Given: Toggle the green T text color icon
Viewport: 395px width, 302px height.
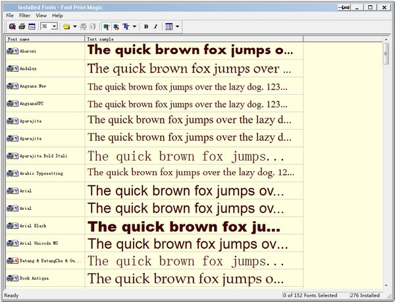Looking at the screenshot, I should pyautogui.click(x=107, y=26).
